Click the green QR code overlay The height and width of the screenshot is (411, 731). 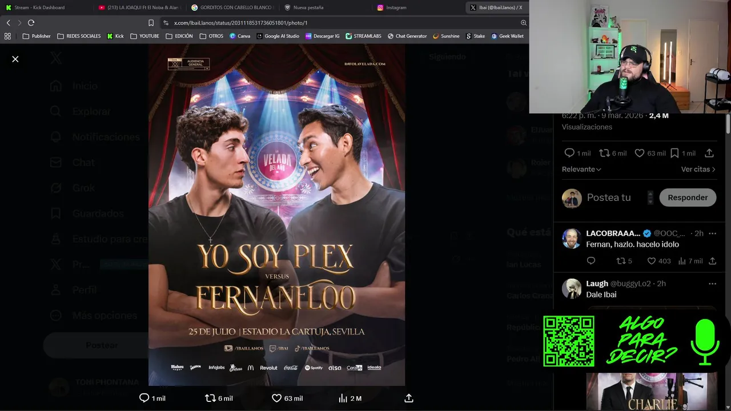coord(568,341)
